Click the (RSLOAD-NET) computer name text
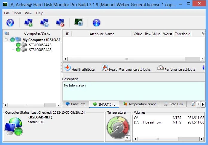The width and height of the screenshot is (208, 145). (40, 117)
